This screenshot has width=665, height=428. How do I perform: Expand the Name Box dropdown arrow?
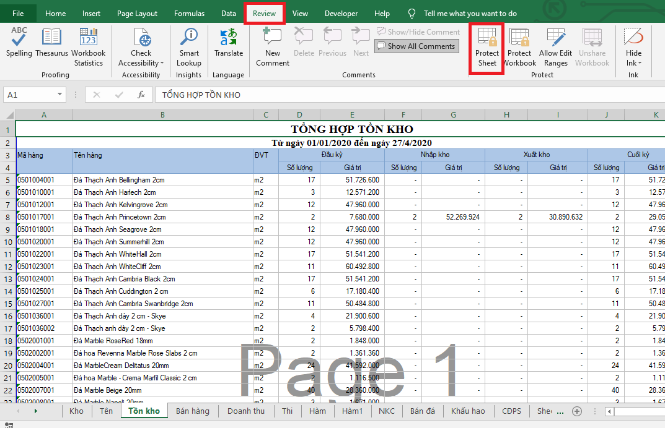(x=60, y=95)
